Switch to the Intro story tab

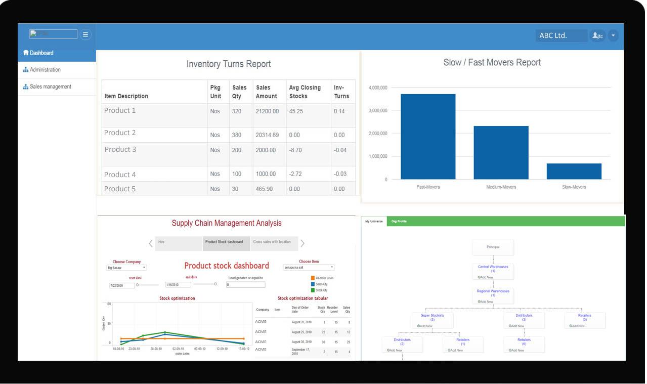pyautogui.click(x=179, y=243)
